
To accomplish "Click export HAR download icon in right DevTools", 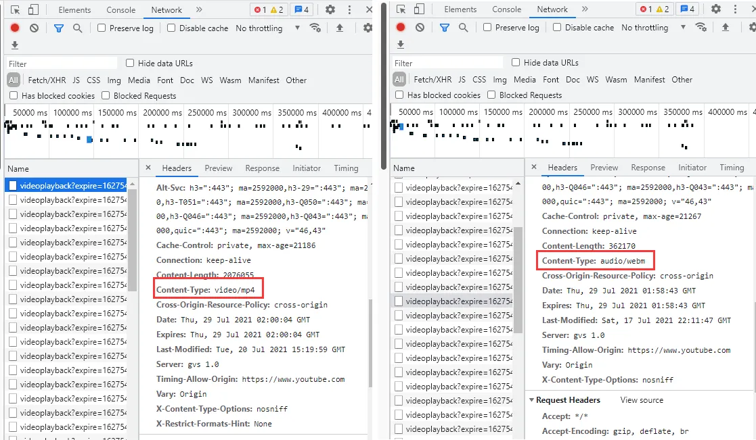I will 401,45.
